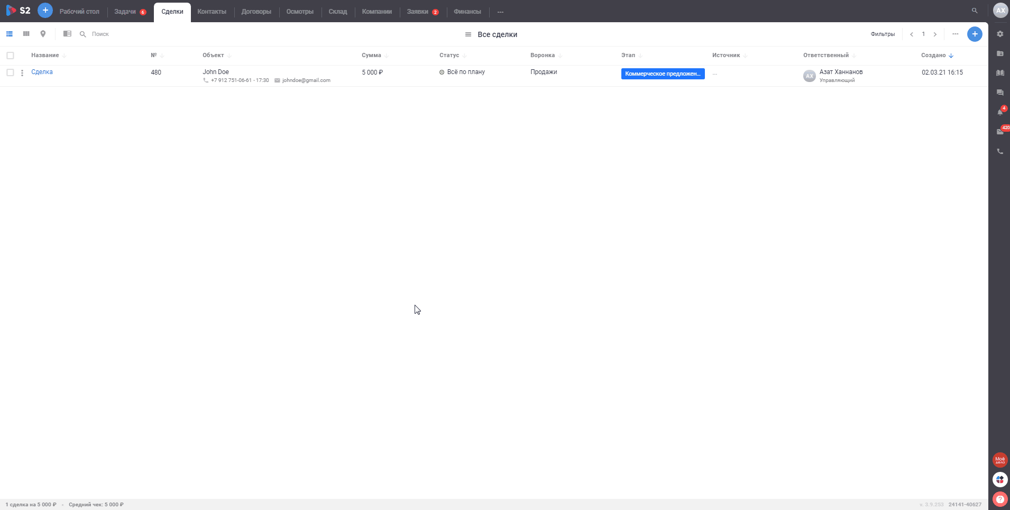Open the AX user avatar menu
This screenshot has width=1010, height=510.
point(1000,11)
